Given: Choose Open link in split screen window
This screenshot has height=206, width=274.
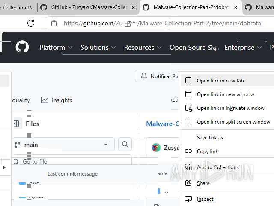Looking at the screenshot, I should (x=227, y=122).
